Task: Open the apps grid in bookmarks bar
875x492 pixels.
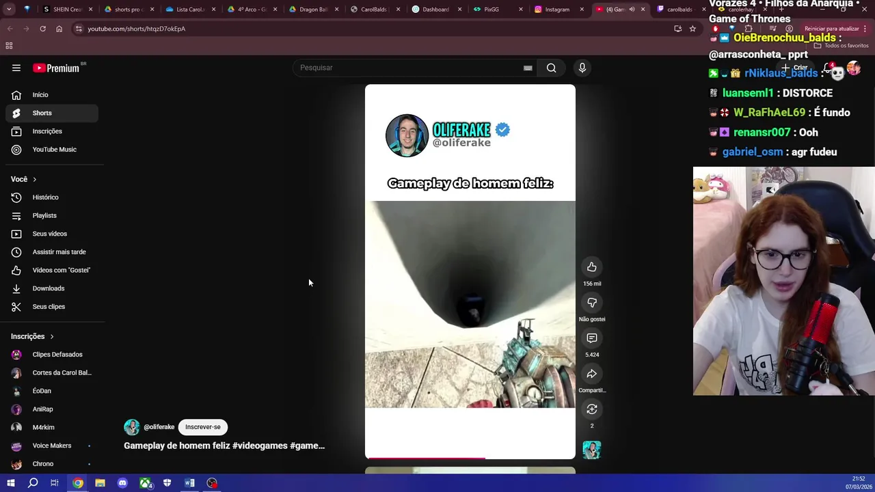Action: pos(9,46)
